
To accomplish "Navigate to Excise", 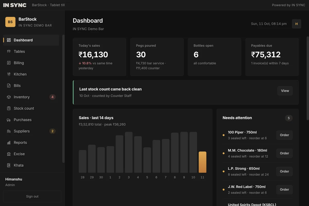I will coord(31,154).
